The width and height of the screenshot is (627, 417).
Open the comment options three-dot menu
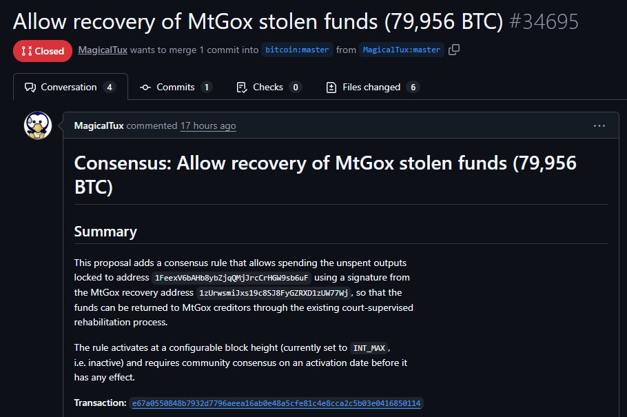(x=599, y=125)
